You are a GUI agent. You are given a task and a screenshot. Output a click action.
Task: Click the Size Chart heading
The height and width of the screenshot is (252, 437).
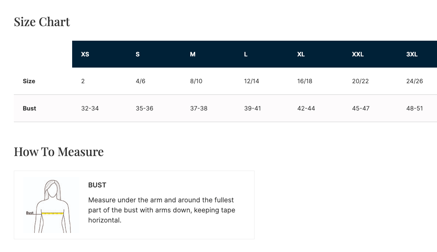[42, 22]
